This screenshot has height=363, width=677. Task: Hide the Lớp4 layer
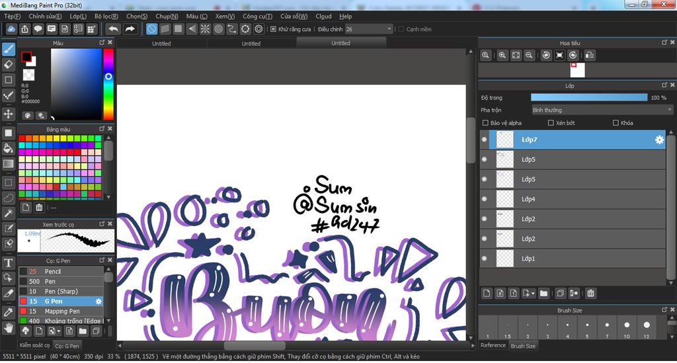(x=484, y=199)
